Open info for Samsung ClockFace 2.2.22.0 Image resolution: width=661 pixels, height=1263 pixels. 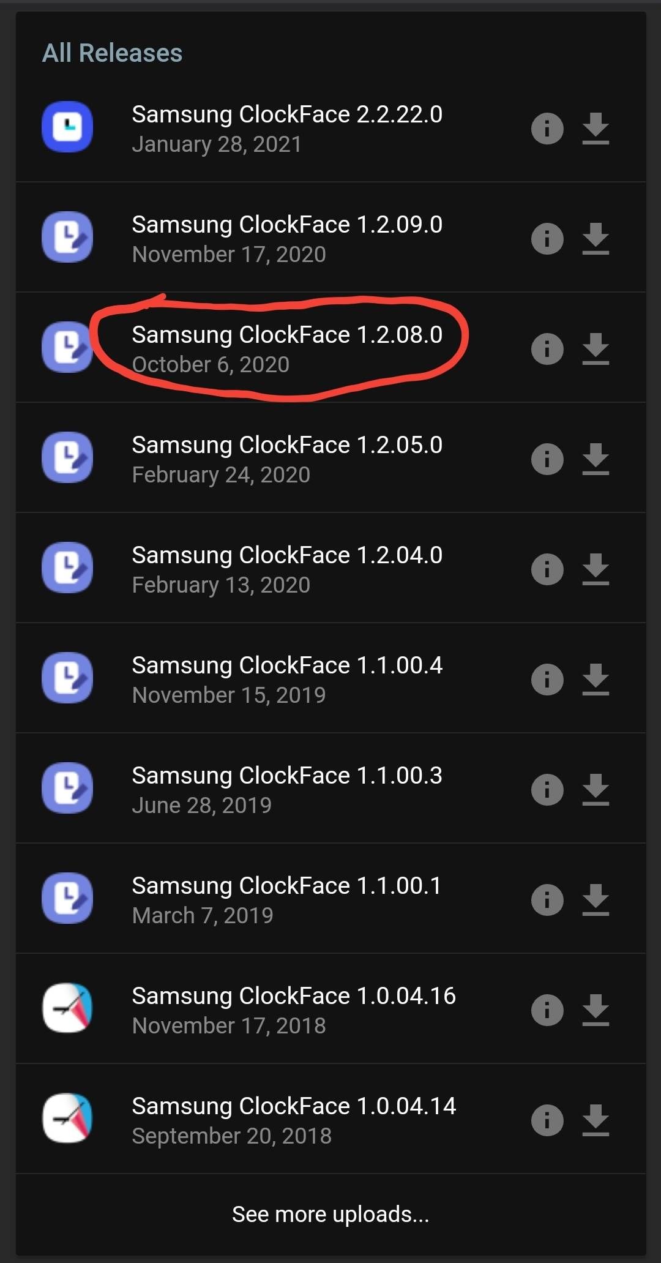click(x=547, y=128)
